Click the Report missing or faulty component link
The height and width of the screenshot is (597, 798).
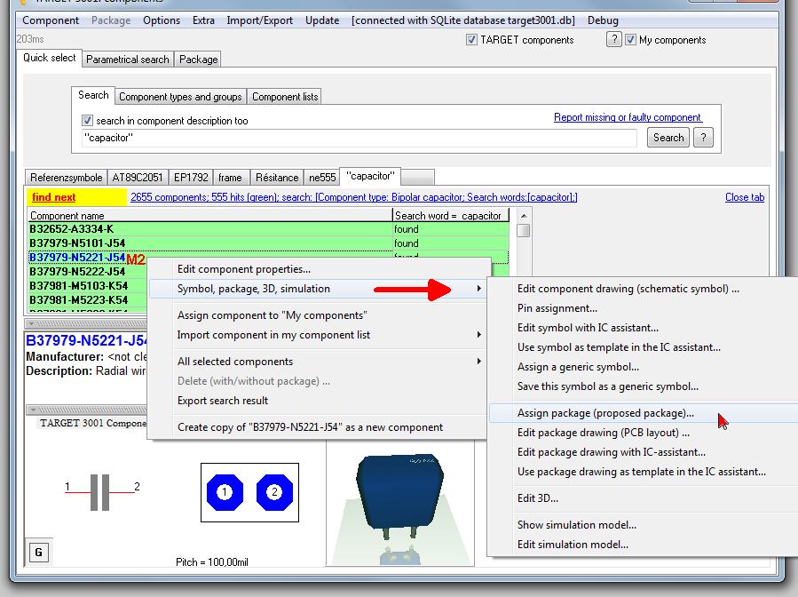[627, 117]
